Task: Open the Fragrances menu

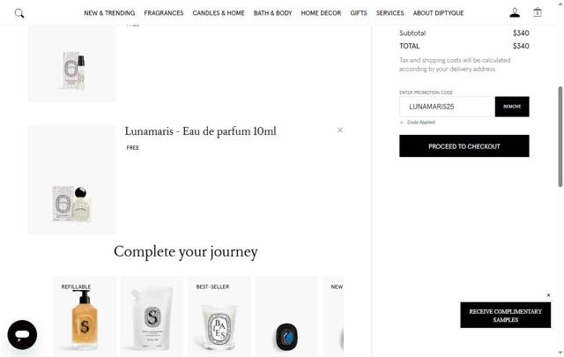Action: pos(164,13)
